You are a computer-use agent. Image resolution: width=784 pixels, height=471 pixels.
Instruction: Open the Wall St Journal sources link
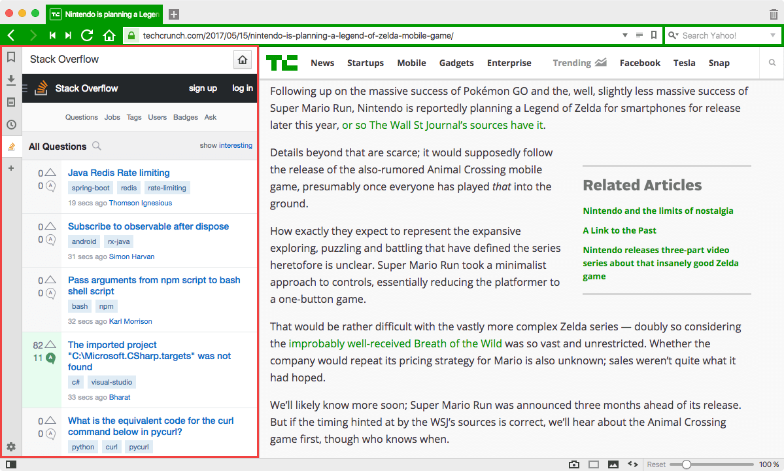[x=443, y=125]
